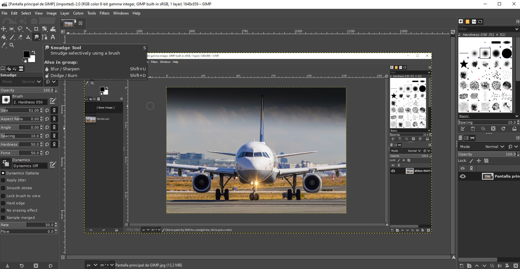The height and width of the screenshot is (269, 520).
Task: Select Blur / Sharpen from tool group
Action: pos(65,69)
